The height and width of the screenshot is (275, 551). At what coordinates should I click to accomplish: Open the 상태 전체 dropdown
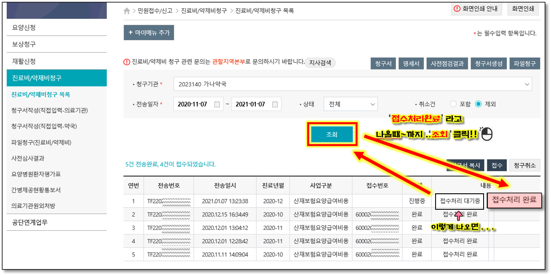coord(350,104)
